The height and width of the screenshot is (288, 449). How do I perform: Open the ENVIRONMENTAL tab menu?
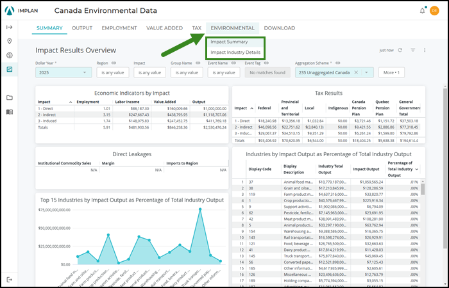[232, 28]
